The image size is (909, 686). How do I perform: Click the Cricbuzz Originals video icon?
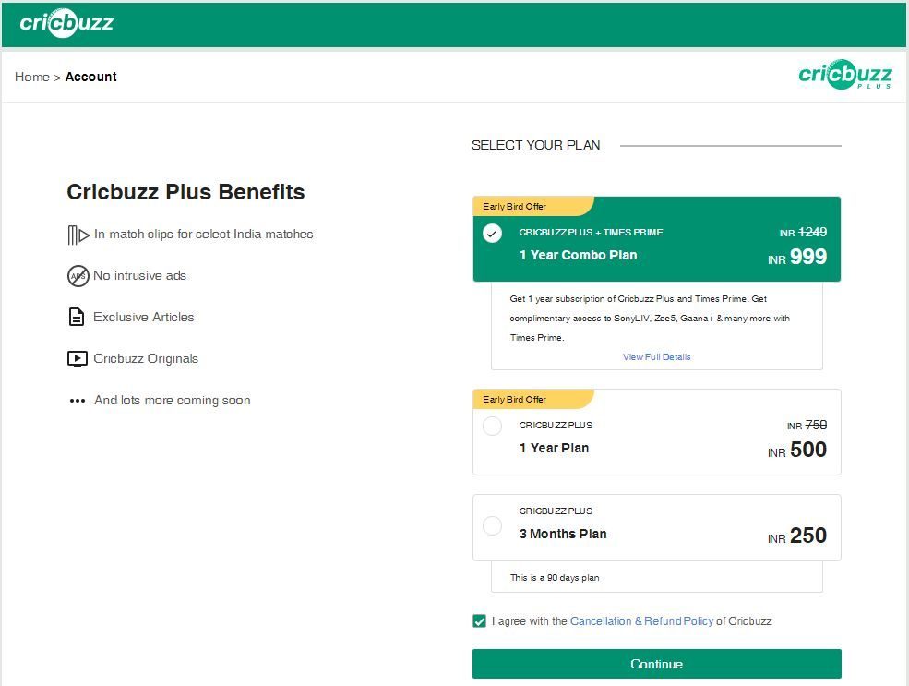tap(78, 359)
